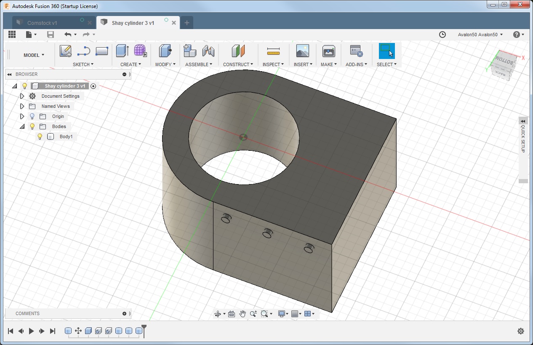Collapse the Bodies folder
This screenshot has width=533, height=345.
click(22, 126)
